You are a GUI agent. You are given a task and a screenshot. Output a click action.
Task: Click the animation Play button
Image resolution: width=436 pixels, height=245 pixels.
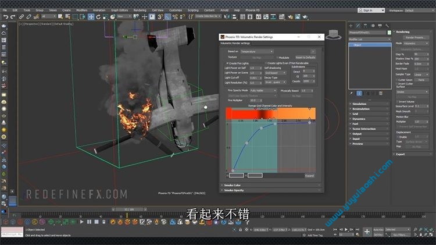coord(346,229)
